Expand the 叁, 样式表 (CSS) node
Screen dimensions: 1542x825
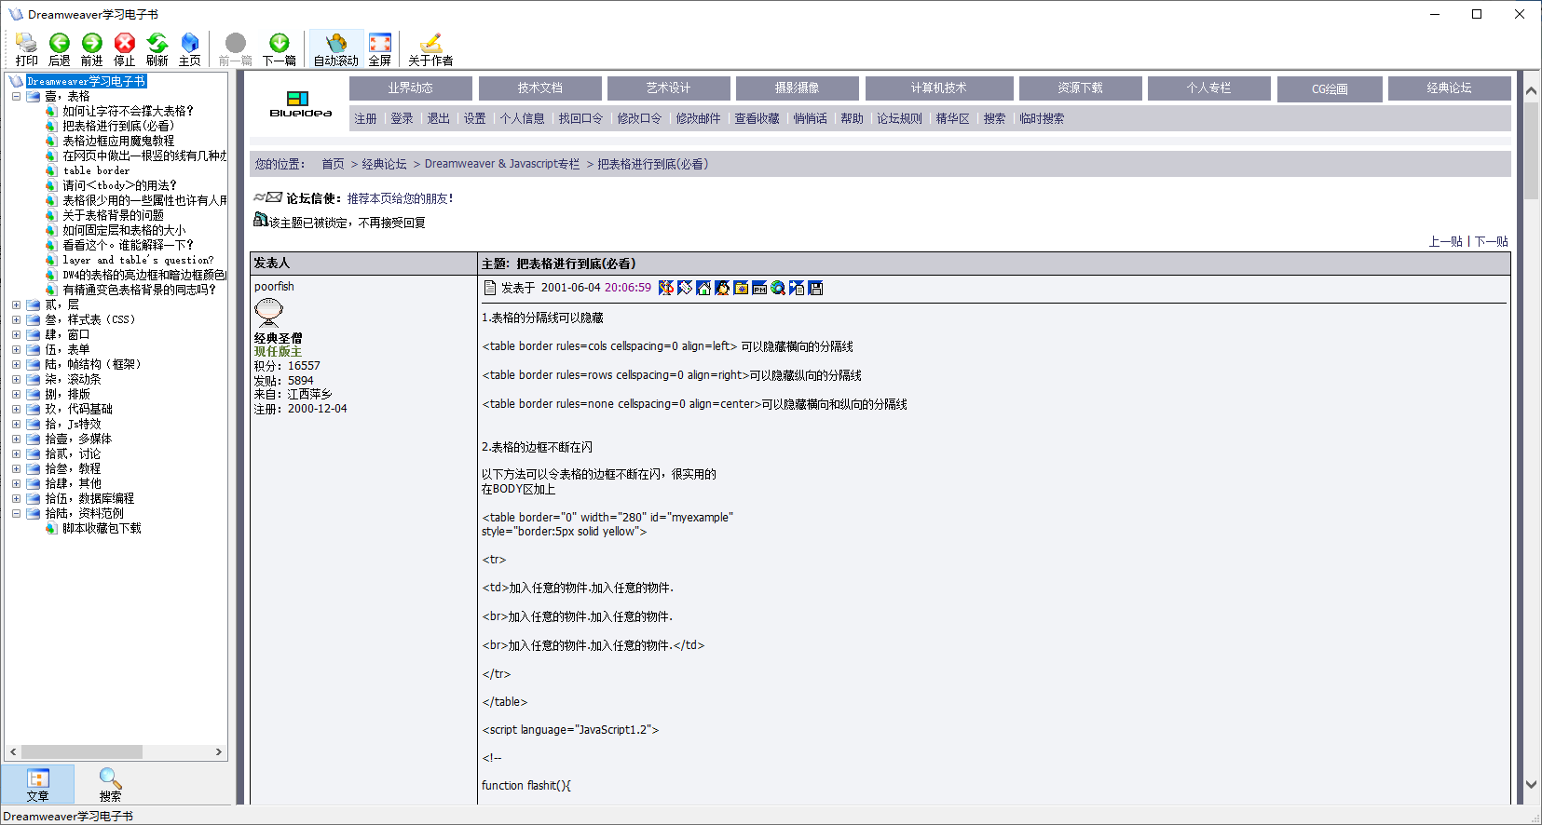click(16, 319)
